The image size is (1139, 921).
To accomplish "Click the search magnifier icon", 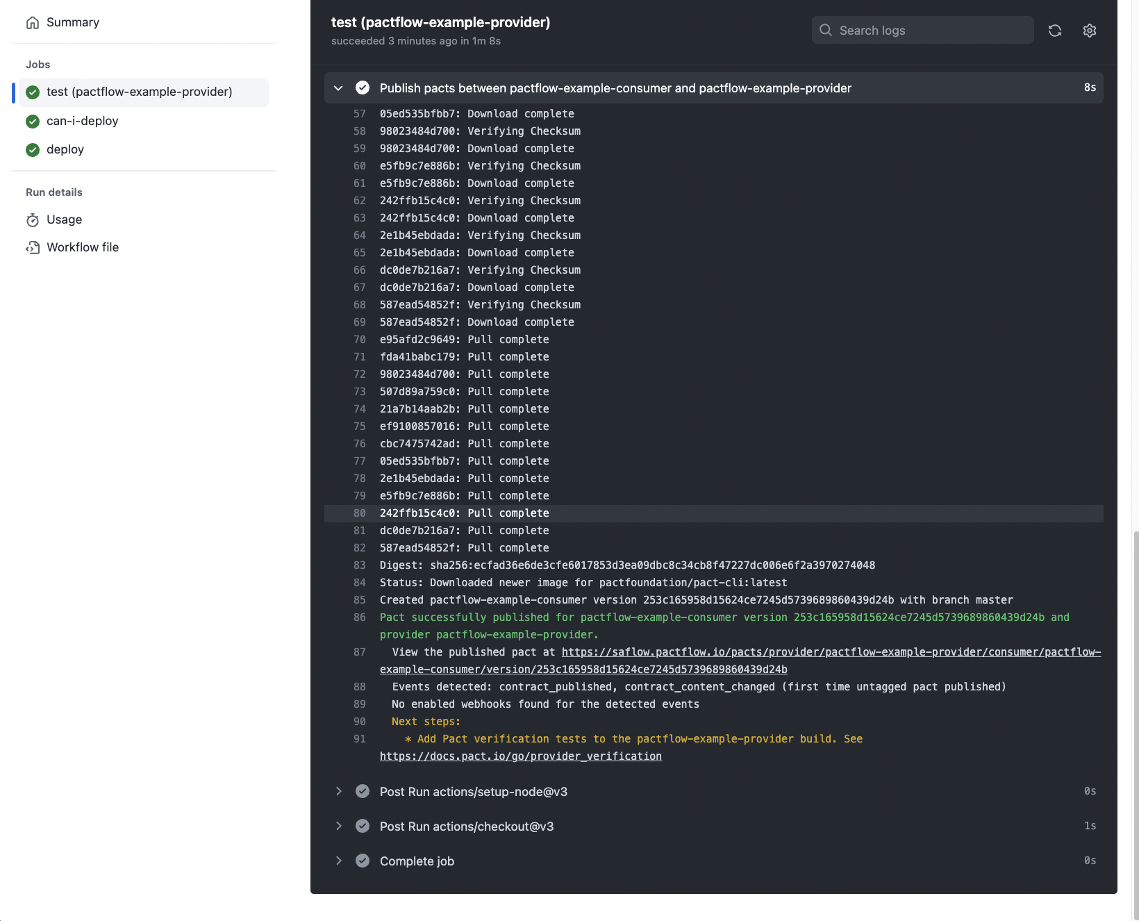I will click(x=826, y=31).
